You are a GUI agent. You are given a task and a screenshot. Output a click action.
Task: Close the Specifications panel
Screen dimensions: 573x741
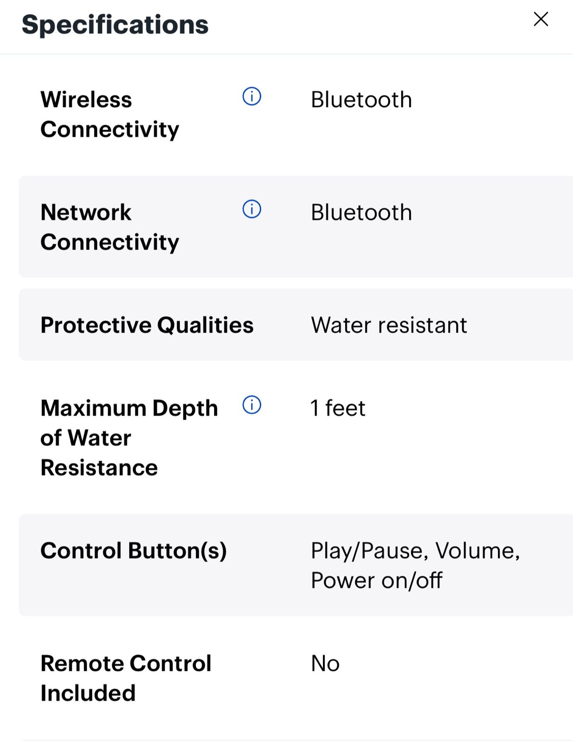(x=541, y=19)
